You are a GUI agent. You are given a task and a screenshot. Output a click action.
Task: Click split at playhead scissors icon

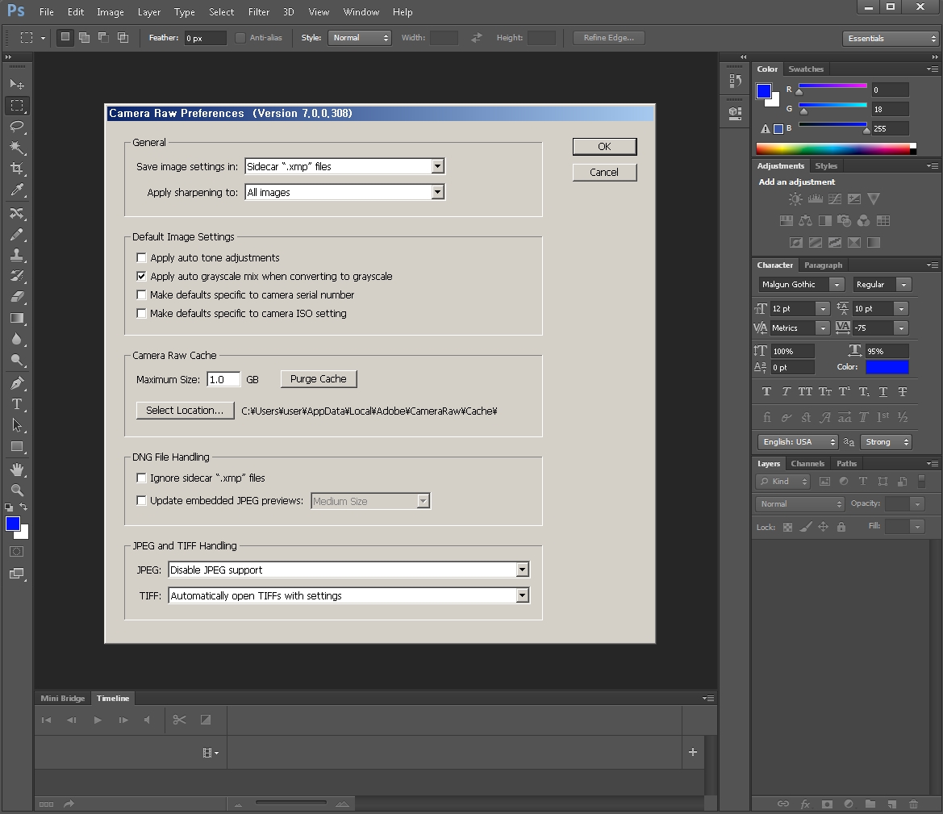click(179, 720)
